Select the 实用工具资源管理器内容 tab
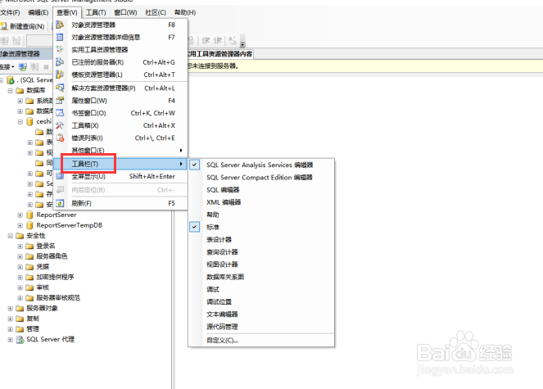This screenshot has width=543, height=389. click(219, 54)
